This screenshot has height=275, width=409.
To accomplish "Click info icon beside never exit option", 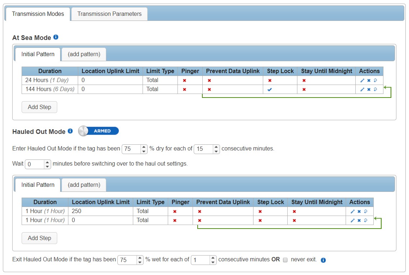I will [x=323, y=260].
